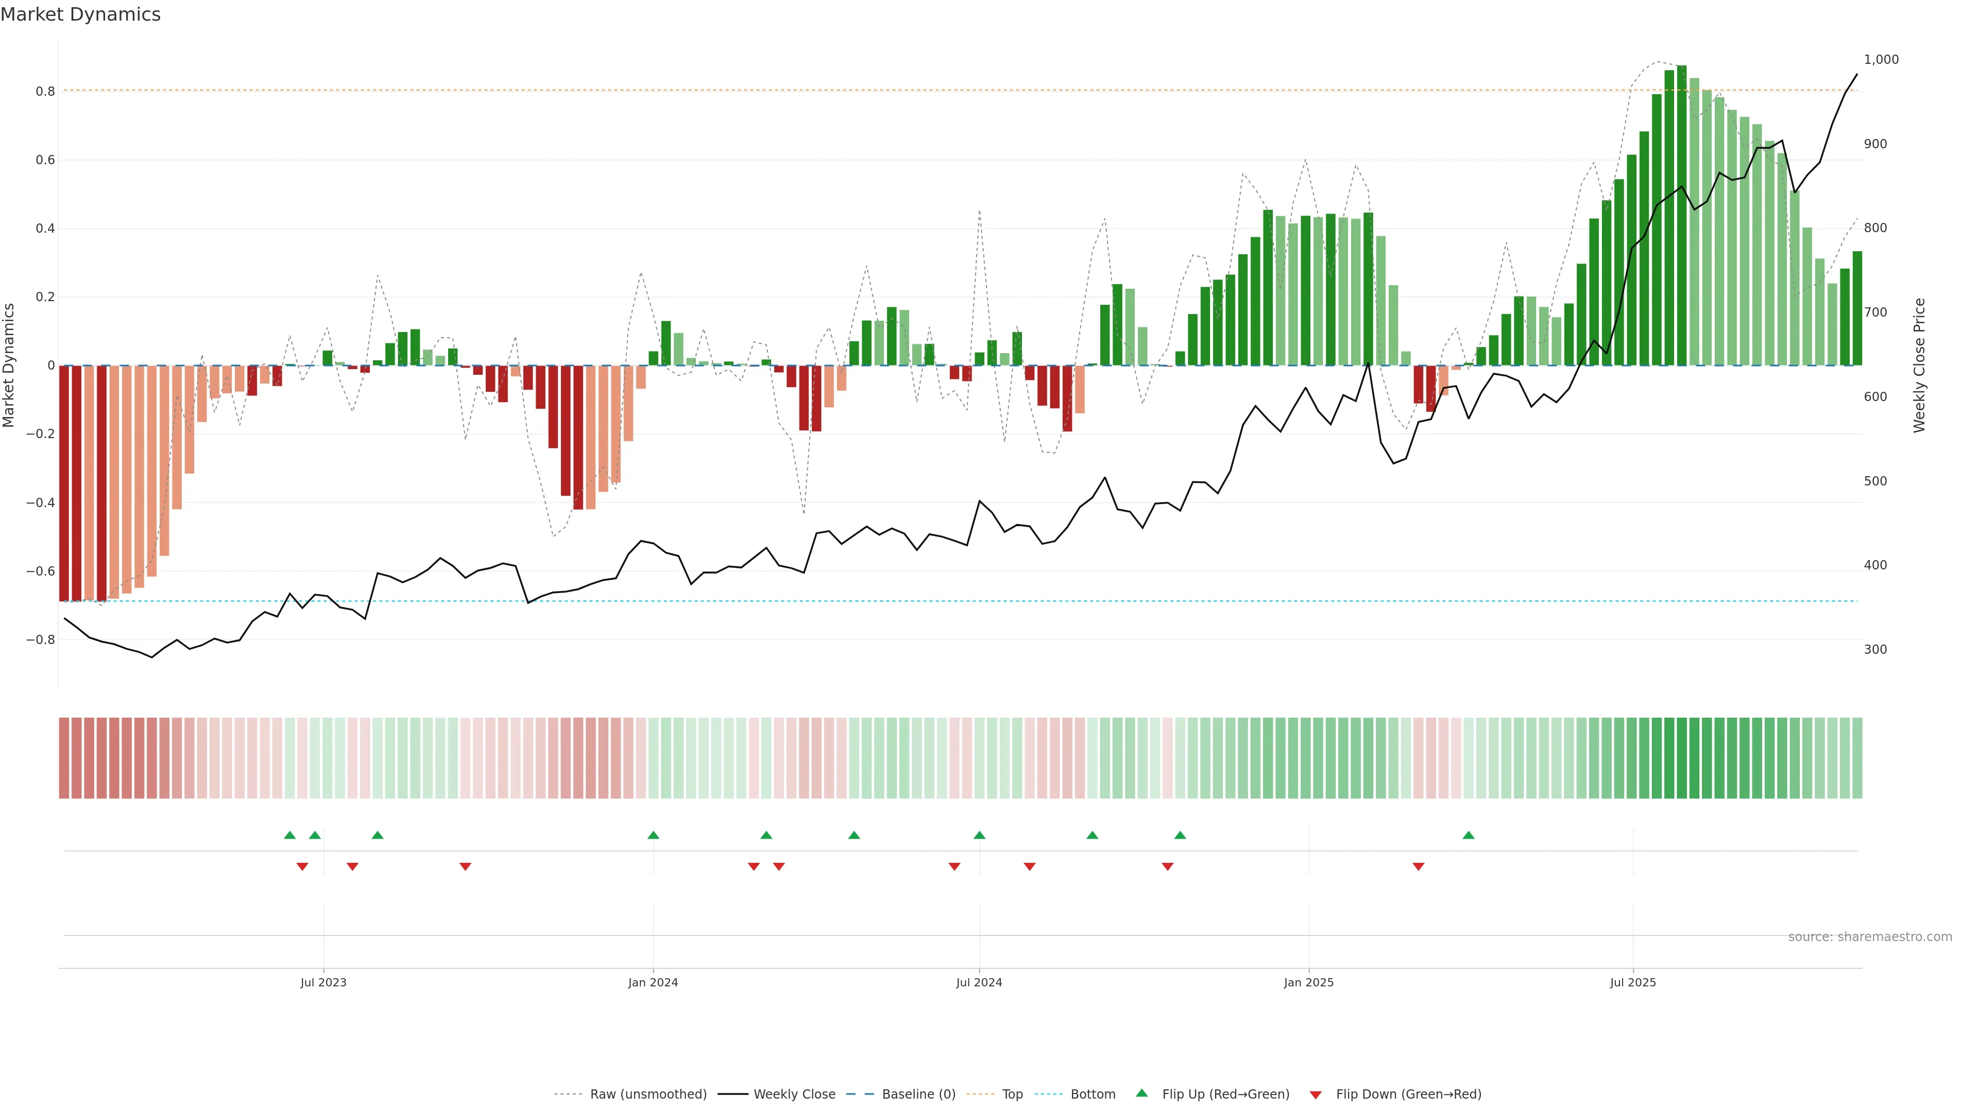Select flip-up triangle above the Jul 2024 gridline
The height and width of the screenshot is (1112, 1978).
(979, 835)
